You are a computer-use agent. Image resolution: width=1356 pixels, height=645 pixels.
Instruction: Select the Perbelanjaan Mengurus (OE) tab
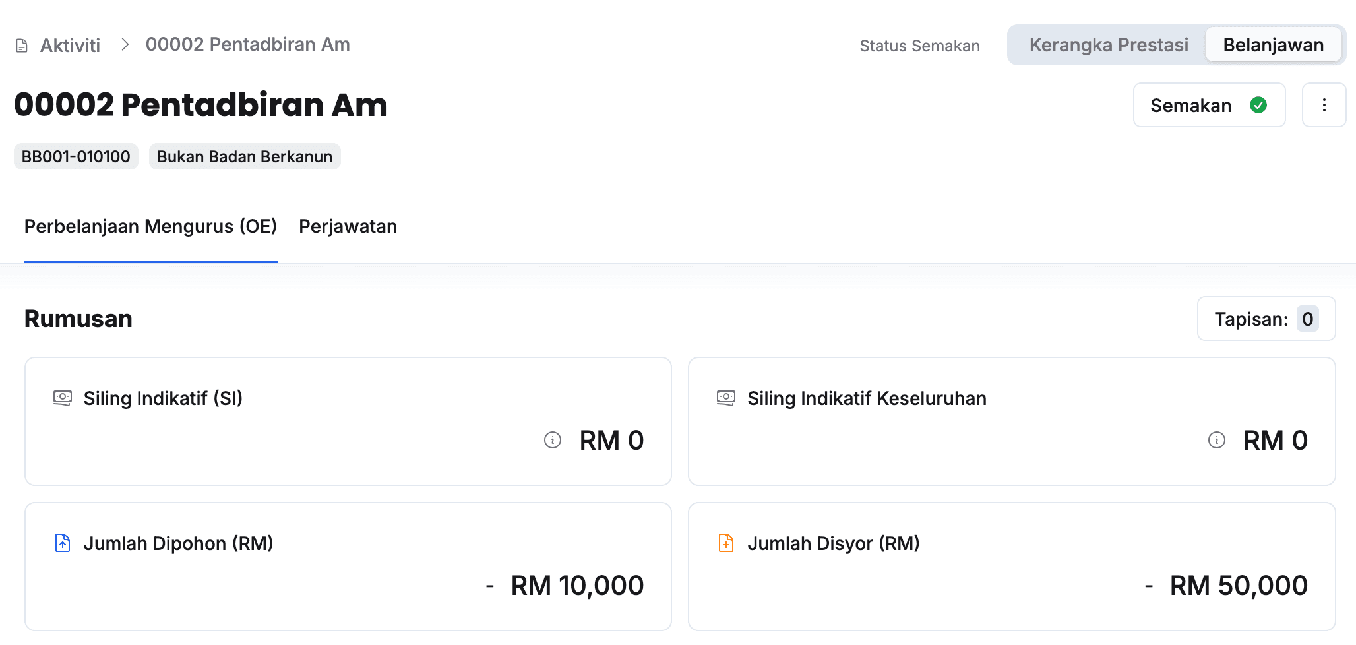coord(150,226)
